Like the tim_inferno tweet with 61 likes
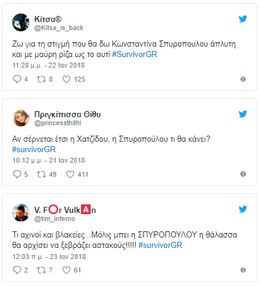This screenshot has height=286, width=260. pos(66,270)
